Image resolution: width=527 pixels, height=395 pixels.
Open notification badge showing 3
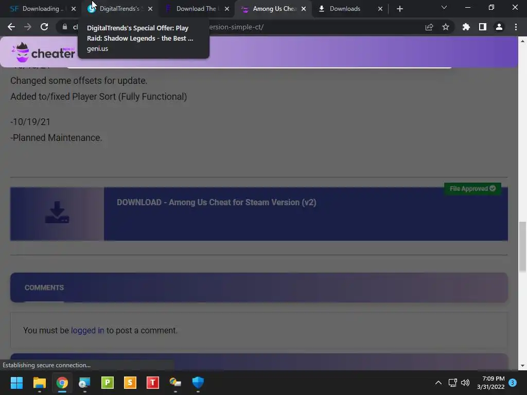(x=513, y=383)
